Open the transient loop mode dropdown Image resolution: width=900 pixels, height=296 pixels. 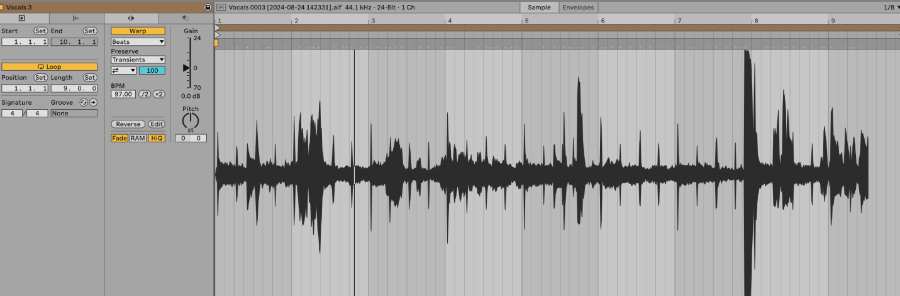coord(124,71)
